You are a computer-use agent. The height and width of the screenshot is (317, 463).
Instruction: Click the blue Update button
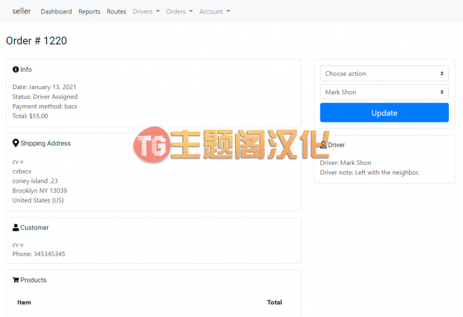[384, 112]
